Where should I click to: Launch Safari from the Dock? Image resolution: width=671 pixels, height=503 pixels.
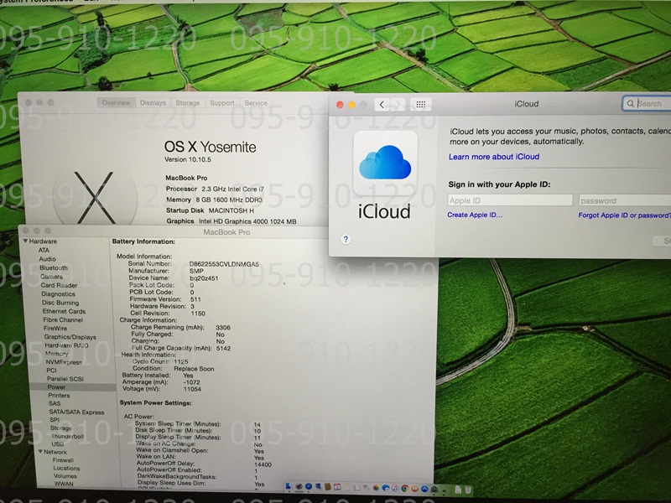pyautogui.click(x=309, y=487)
